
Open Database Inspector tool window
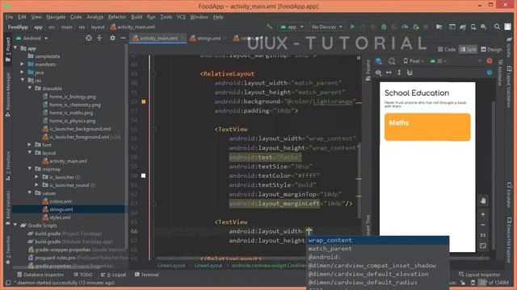pos(40,275)
